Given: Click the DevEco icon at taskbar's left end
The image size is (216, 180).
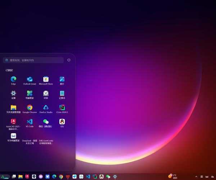Looking at the screenshot, I should pos(5,177).
